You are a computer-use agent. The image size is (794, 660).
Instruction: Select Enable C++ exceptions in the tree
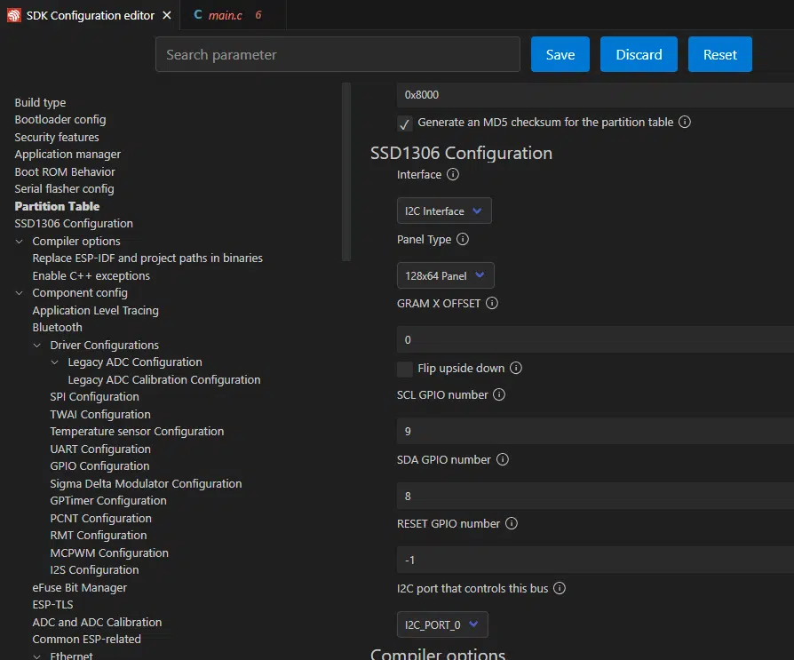tap(91, 276)
